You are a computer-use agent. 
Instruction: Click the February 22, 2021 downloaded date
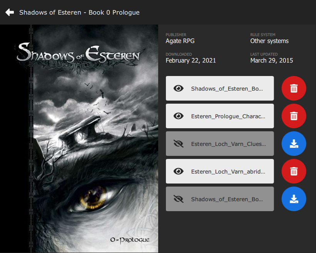coord(191,60)
